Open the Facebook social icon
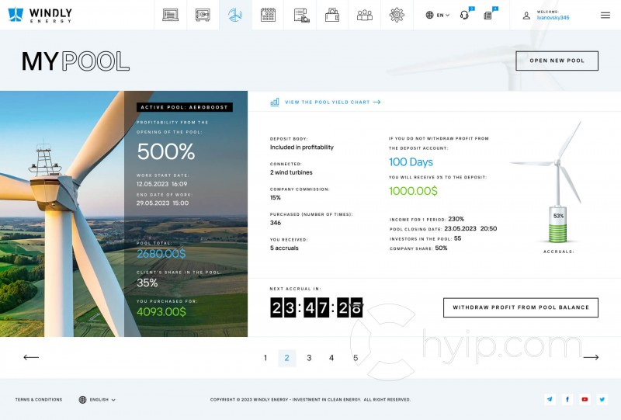The width and height of the screenshot is (621, 420). tap(567, 399)
